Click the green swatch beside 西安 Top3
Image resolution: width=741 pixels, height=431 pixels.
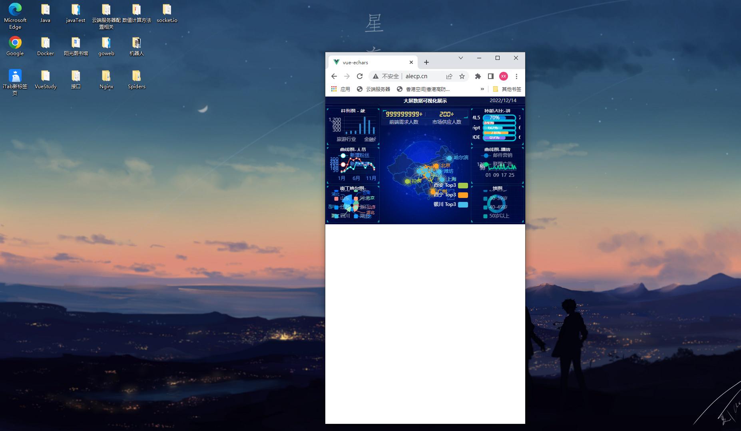(x=462, y=185)
